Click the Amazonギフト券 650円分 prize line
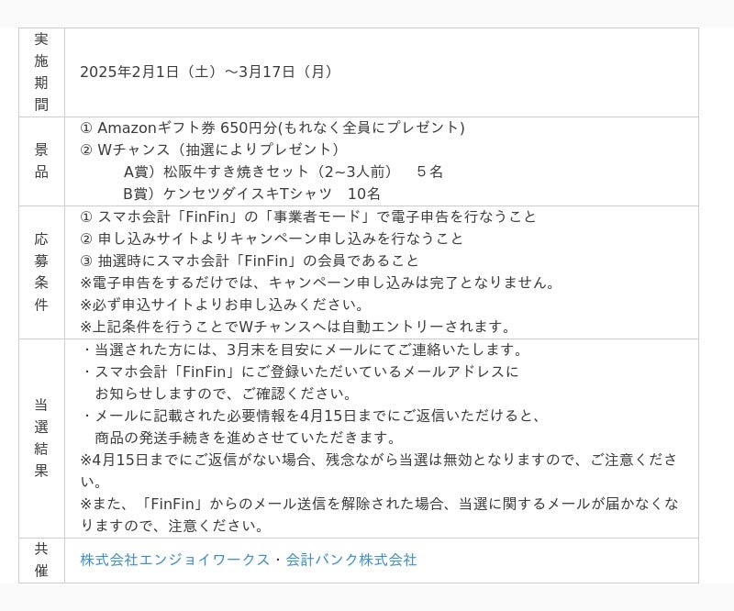734x611 pixels. (272, 128)
